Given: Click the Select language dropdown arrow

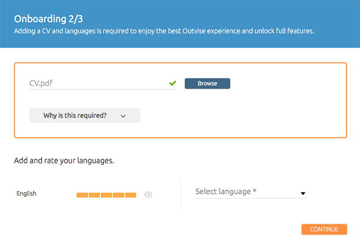Looking at the screenshot, I should tap(303, 193).
